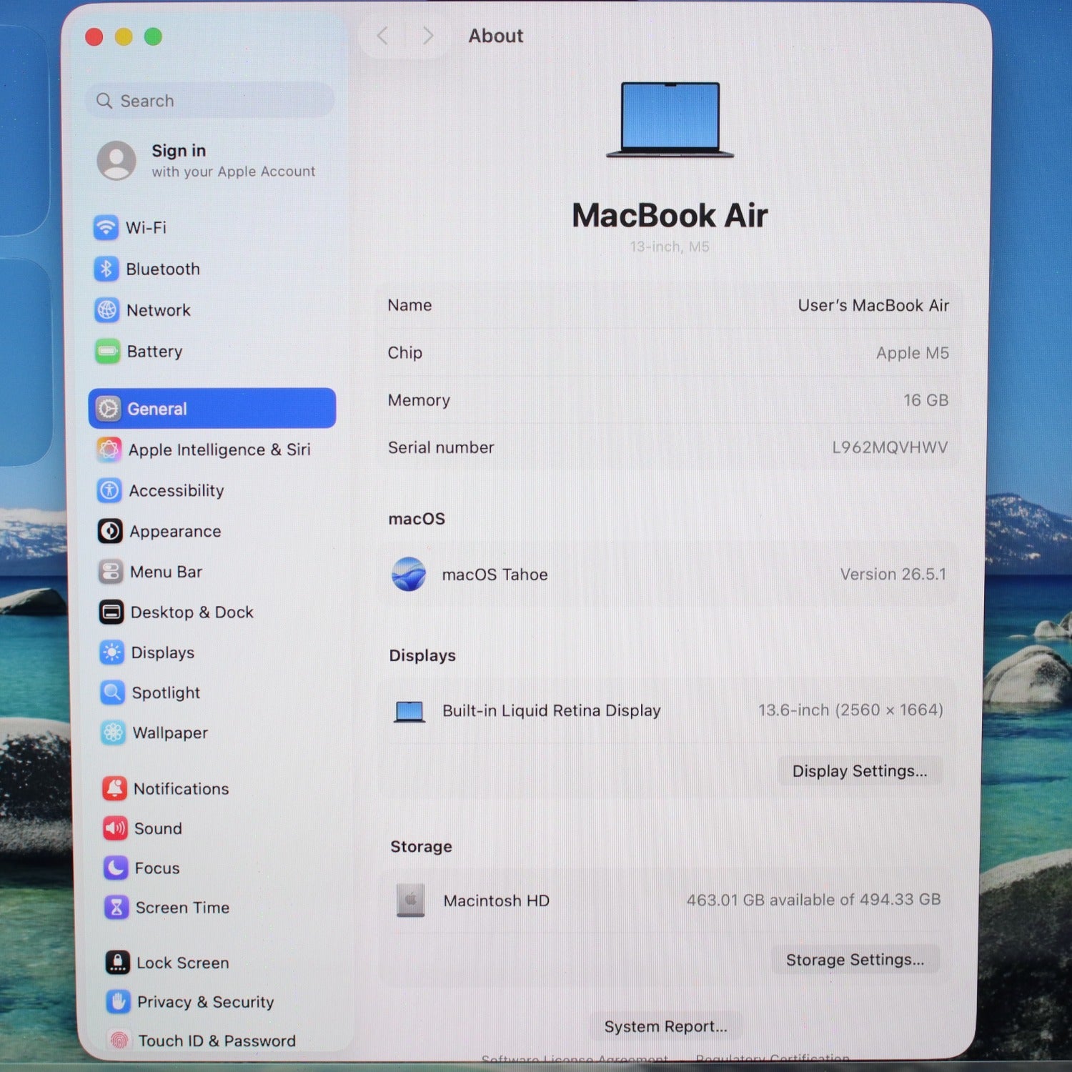The height and width of the screenshot is (1072, 1072).
Task: Click the serial number "L962MQVHWV"
Action: pos(890,447)
